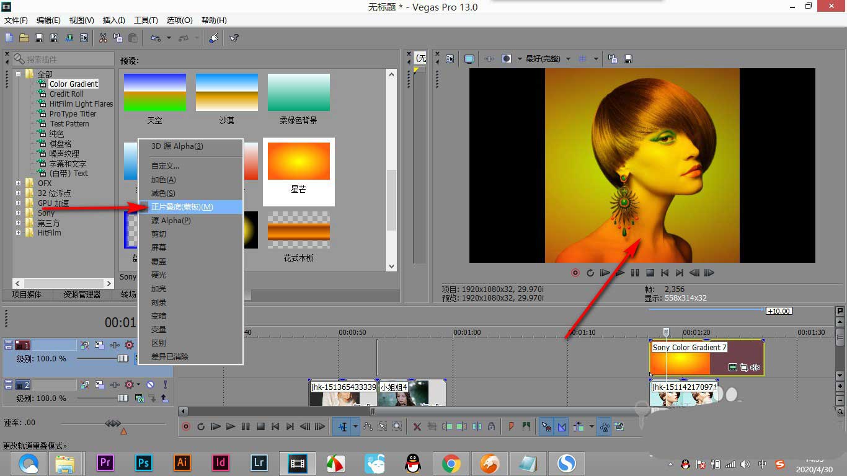This screenshot has width=847, height=476.
Task: Select the Envelope Edit tool
Action: (x=368, y=426)
